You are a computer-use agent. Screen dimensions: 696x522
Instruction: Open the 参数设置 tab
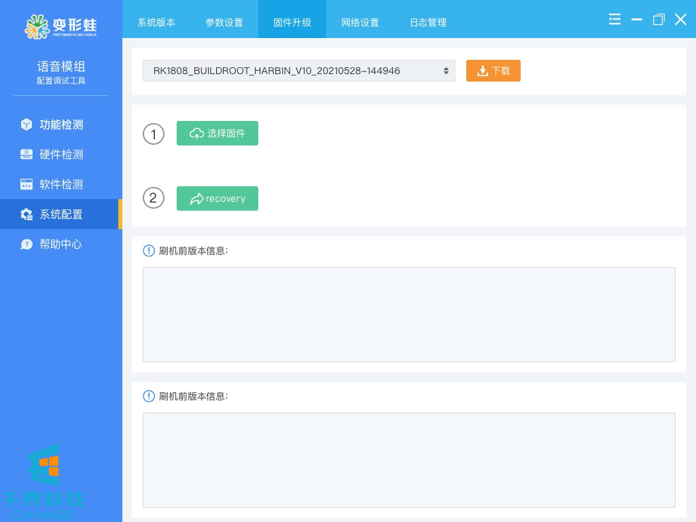coord(224,22)
